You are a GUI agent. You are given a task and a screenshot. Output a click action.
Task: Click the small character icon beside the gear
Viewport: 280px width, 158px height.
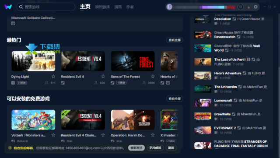248,7
